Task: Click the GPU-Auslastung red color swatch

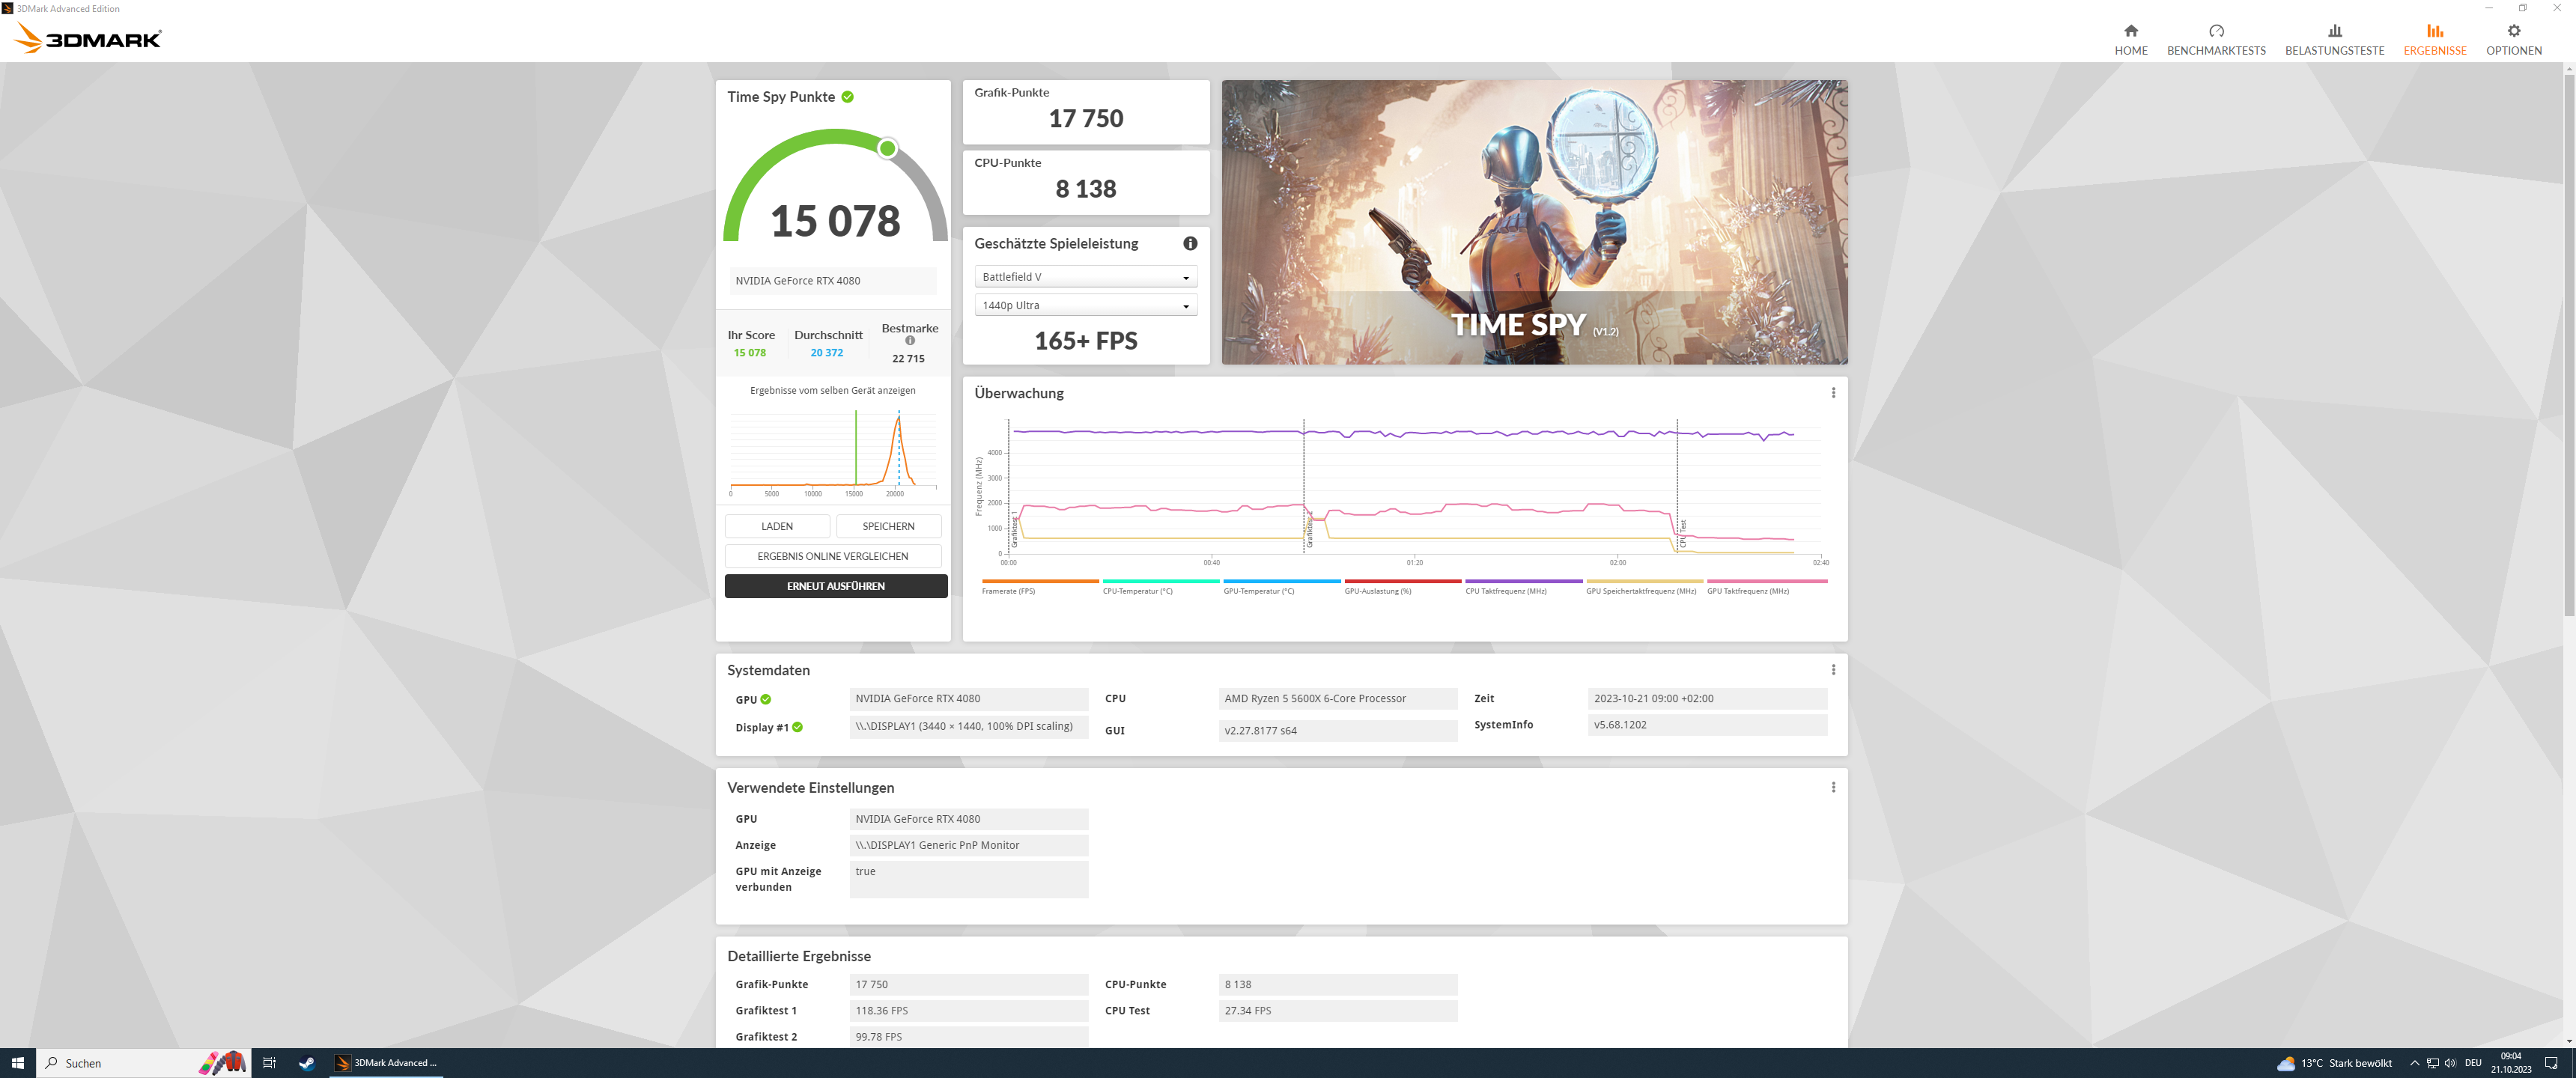Action: [1402, 581]
